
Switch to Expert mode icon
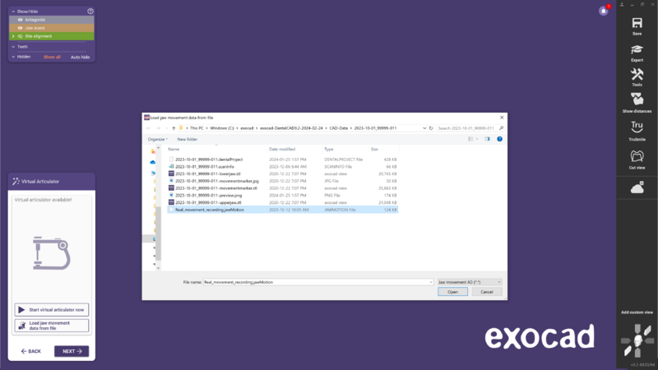point(637,49)
